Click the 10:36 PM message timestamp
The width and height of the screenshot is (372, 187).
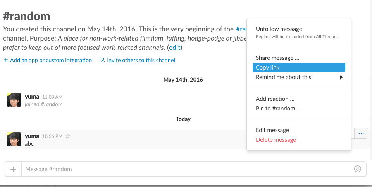point(52,136)
